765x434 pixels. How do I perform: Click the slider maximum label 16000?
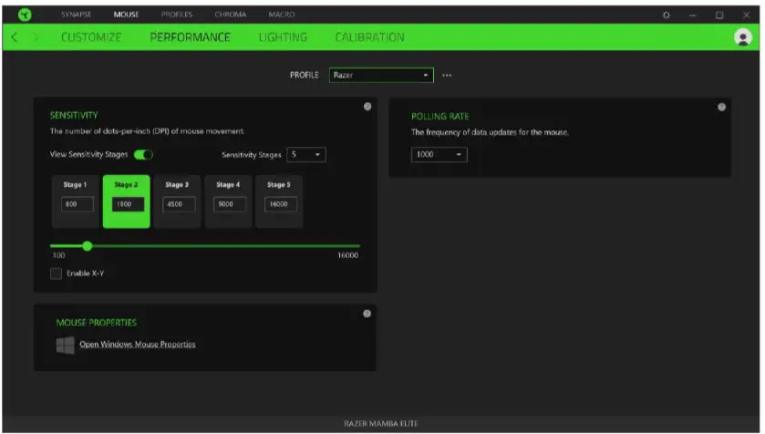pyautogui.click(x=348, y=255)
